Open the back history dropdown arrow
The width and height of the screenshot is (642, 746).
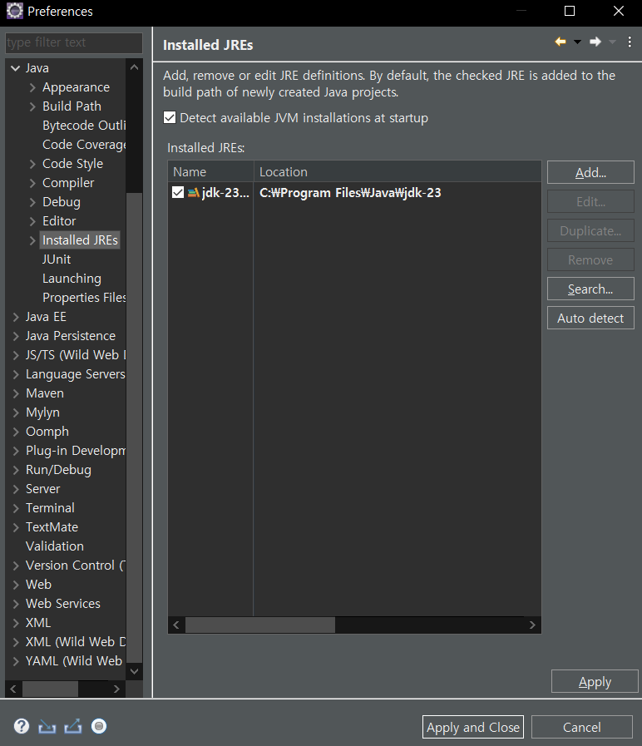click(577, 42)
